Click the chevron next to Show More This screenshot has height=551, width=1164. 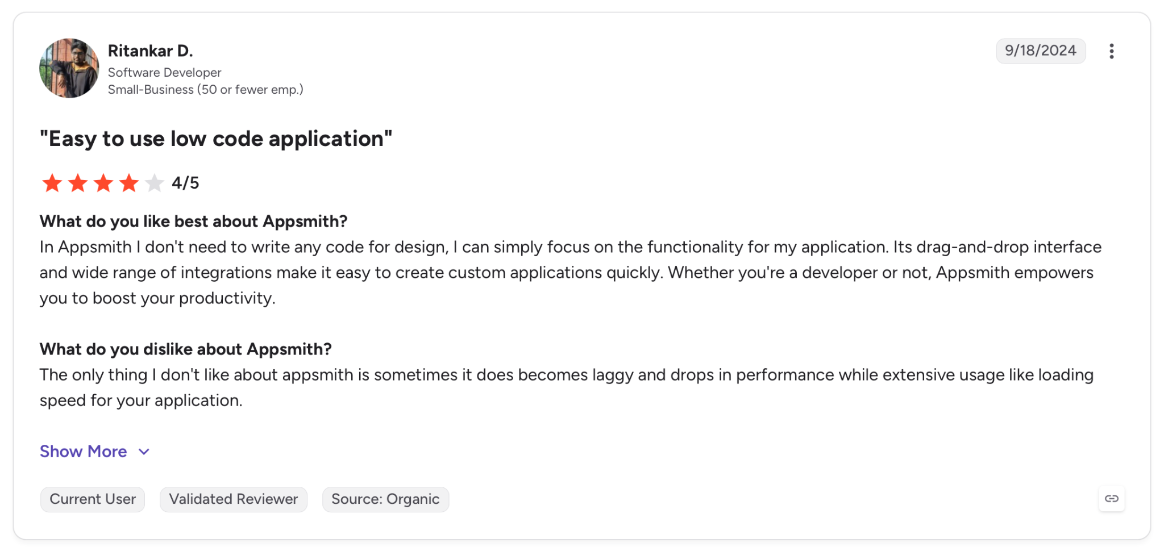click(x=144, y=452)
